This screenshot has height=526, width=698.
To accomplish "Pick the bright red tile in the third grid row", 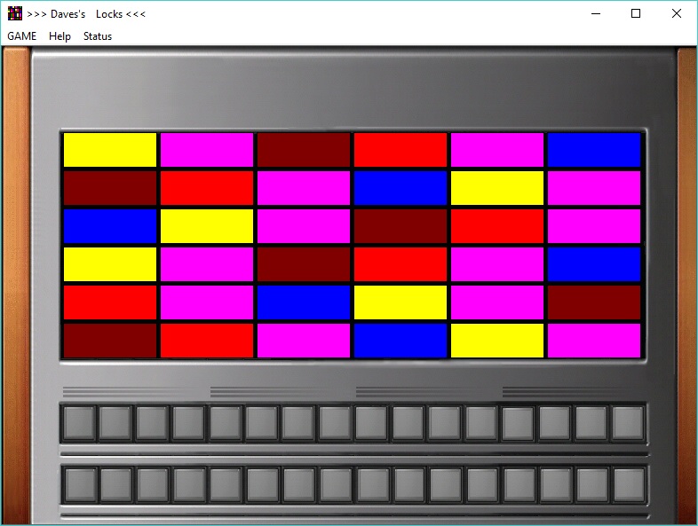I will [497, 226].
